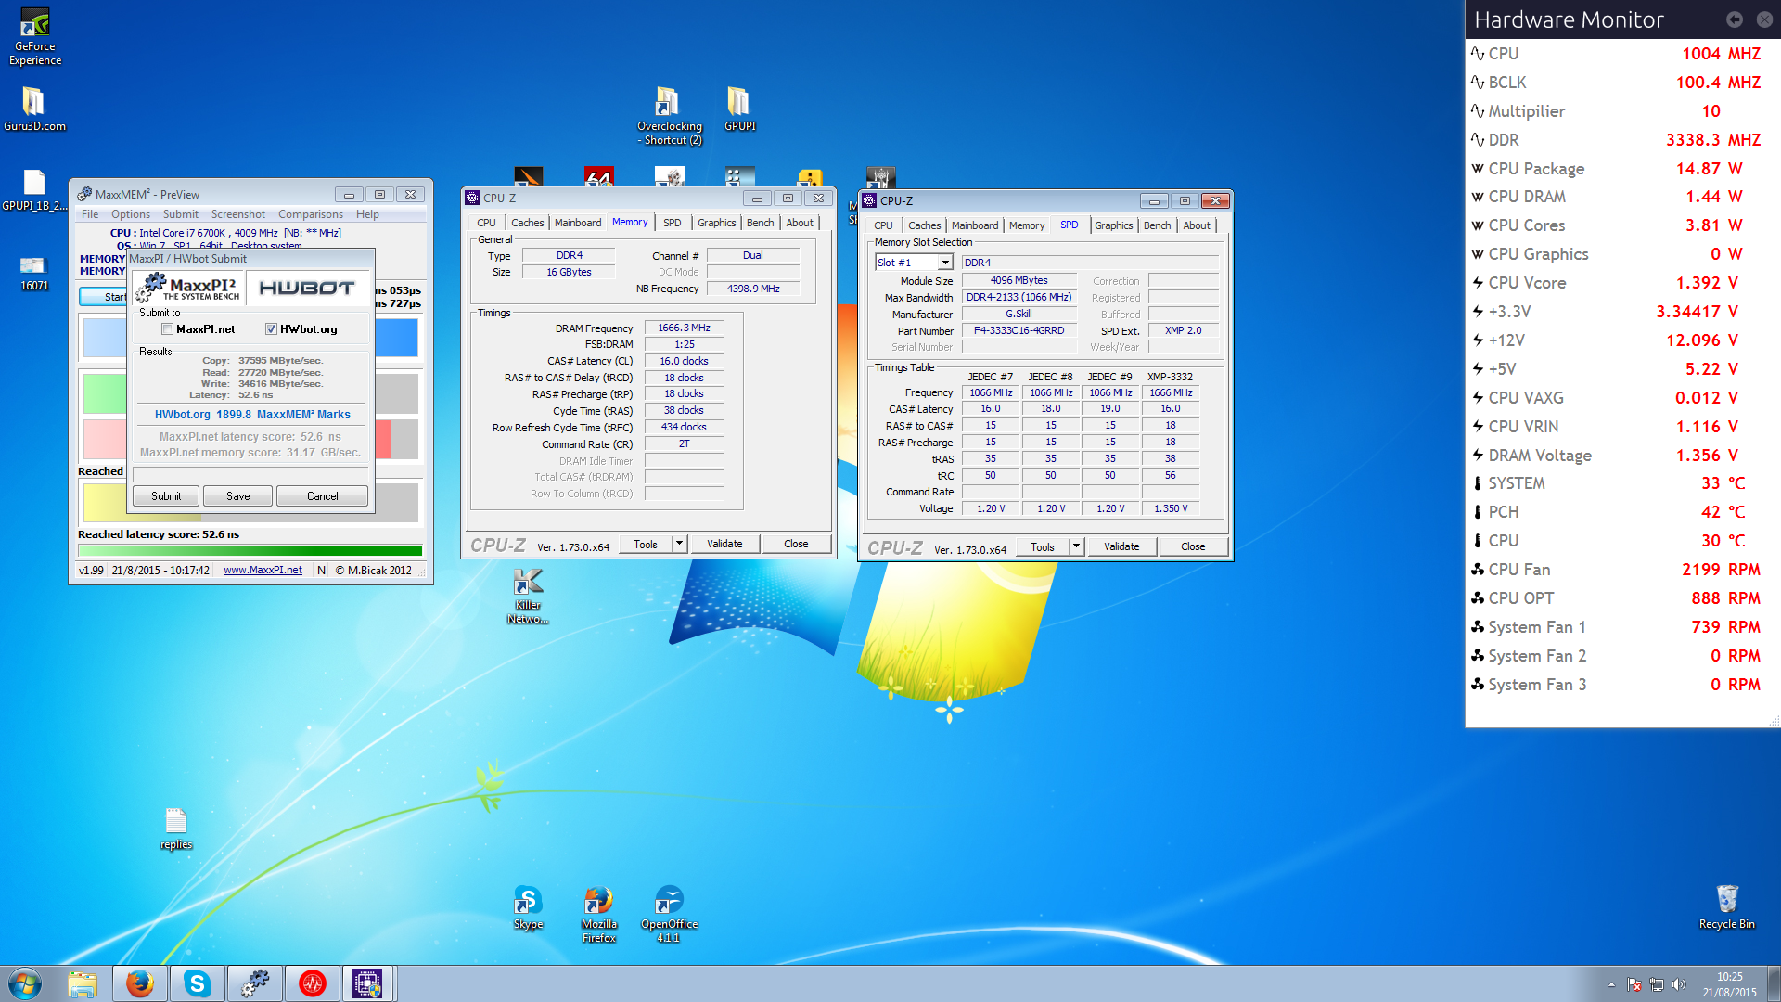Close the Hardware Monitor panel
The width and height of the screenshot is (1781, 1002).
click(x=1764, y=19)
